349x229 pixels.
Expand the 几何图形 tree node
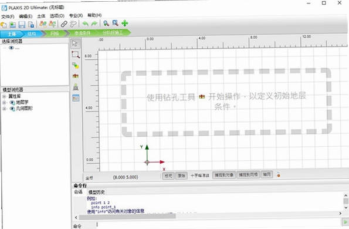4,109
